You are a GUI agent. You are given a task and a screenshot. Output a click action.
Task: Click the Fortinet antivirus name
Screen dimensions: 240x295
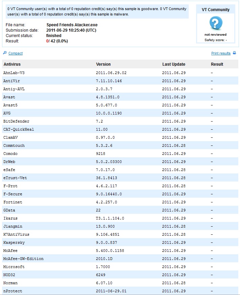coord(12,202)
